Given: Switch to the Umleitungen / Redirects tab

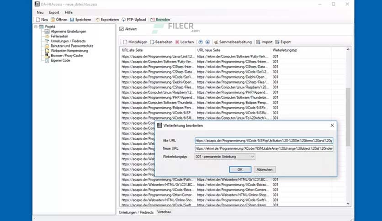Looking at the screenshot, I should pyautogui.click(x=136, y=212).
